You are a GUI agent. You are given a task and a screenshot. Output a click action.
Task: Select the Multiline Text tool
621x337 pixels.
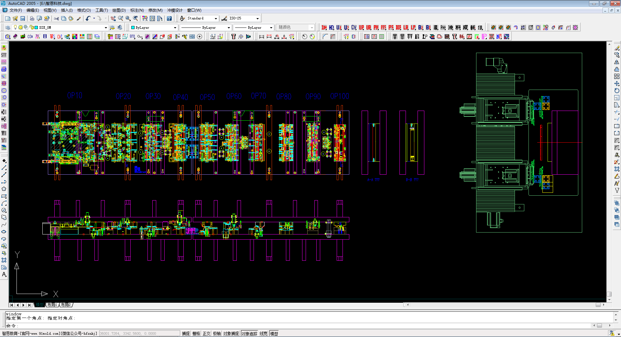[x=4, y=275]
